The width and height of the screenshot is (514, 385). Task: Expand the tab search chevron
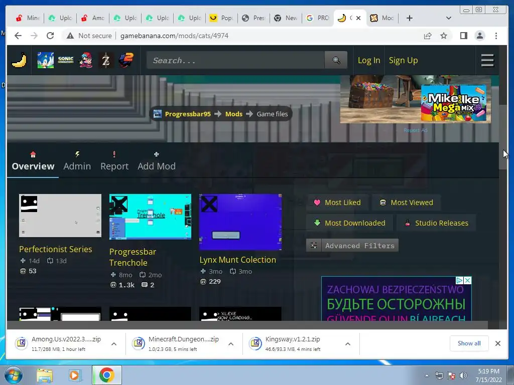tap(449, 18)
